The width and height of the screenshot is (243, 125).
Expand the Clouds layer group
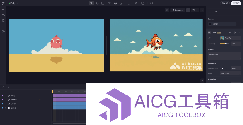click(x=6, y=108)
